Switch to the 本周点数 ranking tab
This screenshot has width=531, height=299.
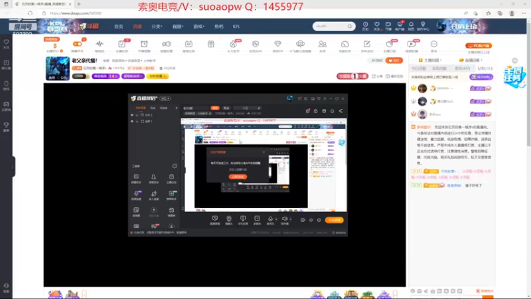tap(439, 68)
